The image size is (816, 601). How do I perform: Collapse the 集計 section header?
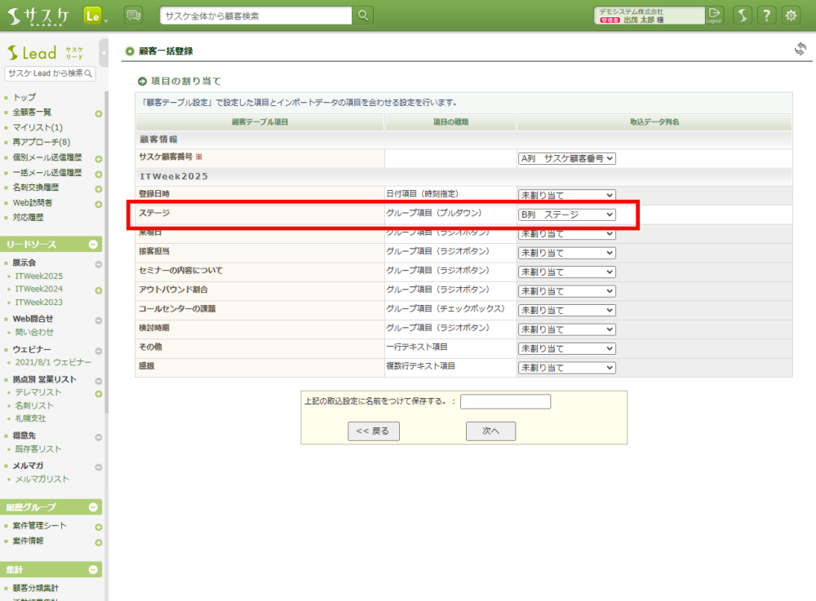(94, 570)
